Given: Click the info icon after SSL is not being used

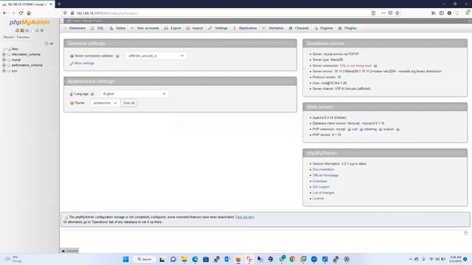Looking at the screenshot, I should click(x=375, y=66).
